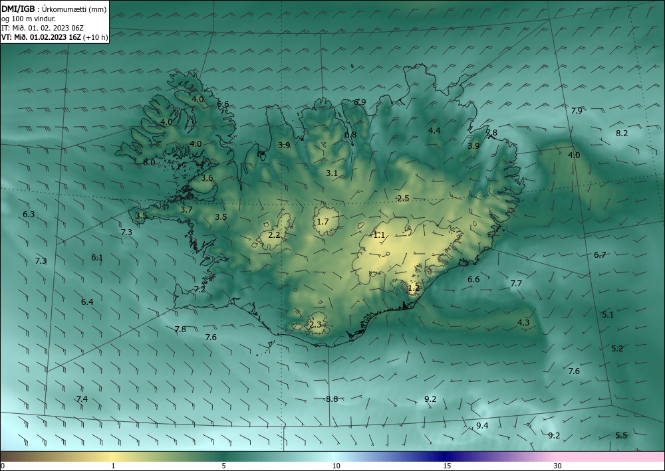Click the 6.1 value on the map
The width and height of the screenshot is (665, 471).
click(97, 257)
